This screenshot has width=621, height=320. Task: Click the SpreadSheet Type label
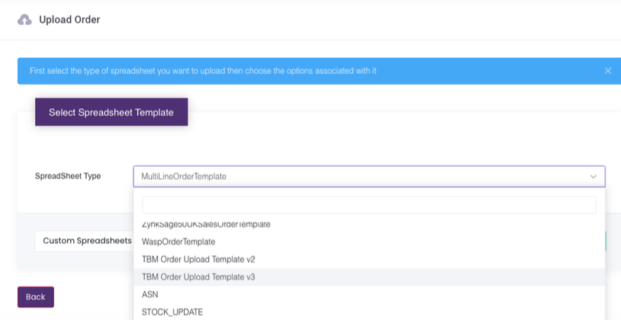click(x=68, y=177)
